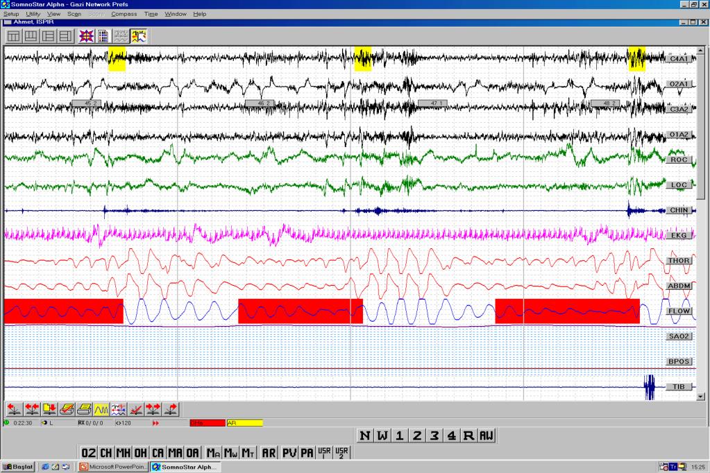Click the colorful star icon in top toolbar
Viewport: 710px width, 473px height.
point(86,36)
